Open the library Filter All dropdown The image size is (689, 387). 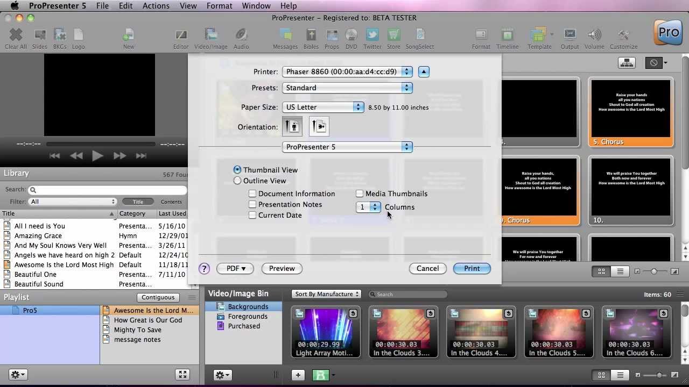(x=73, y=202)
